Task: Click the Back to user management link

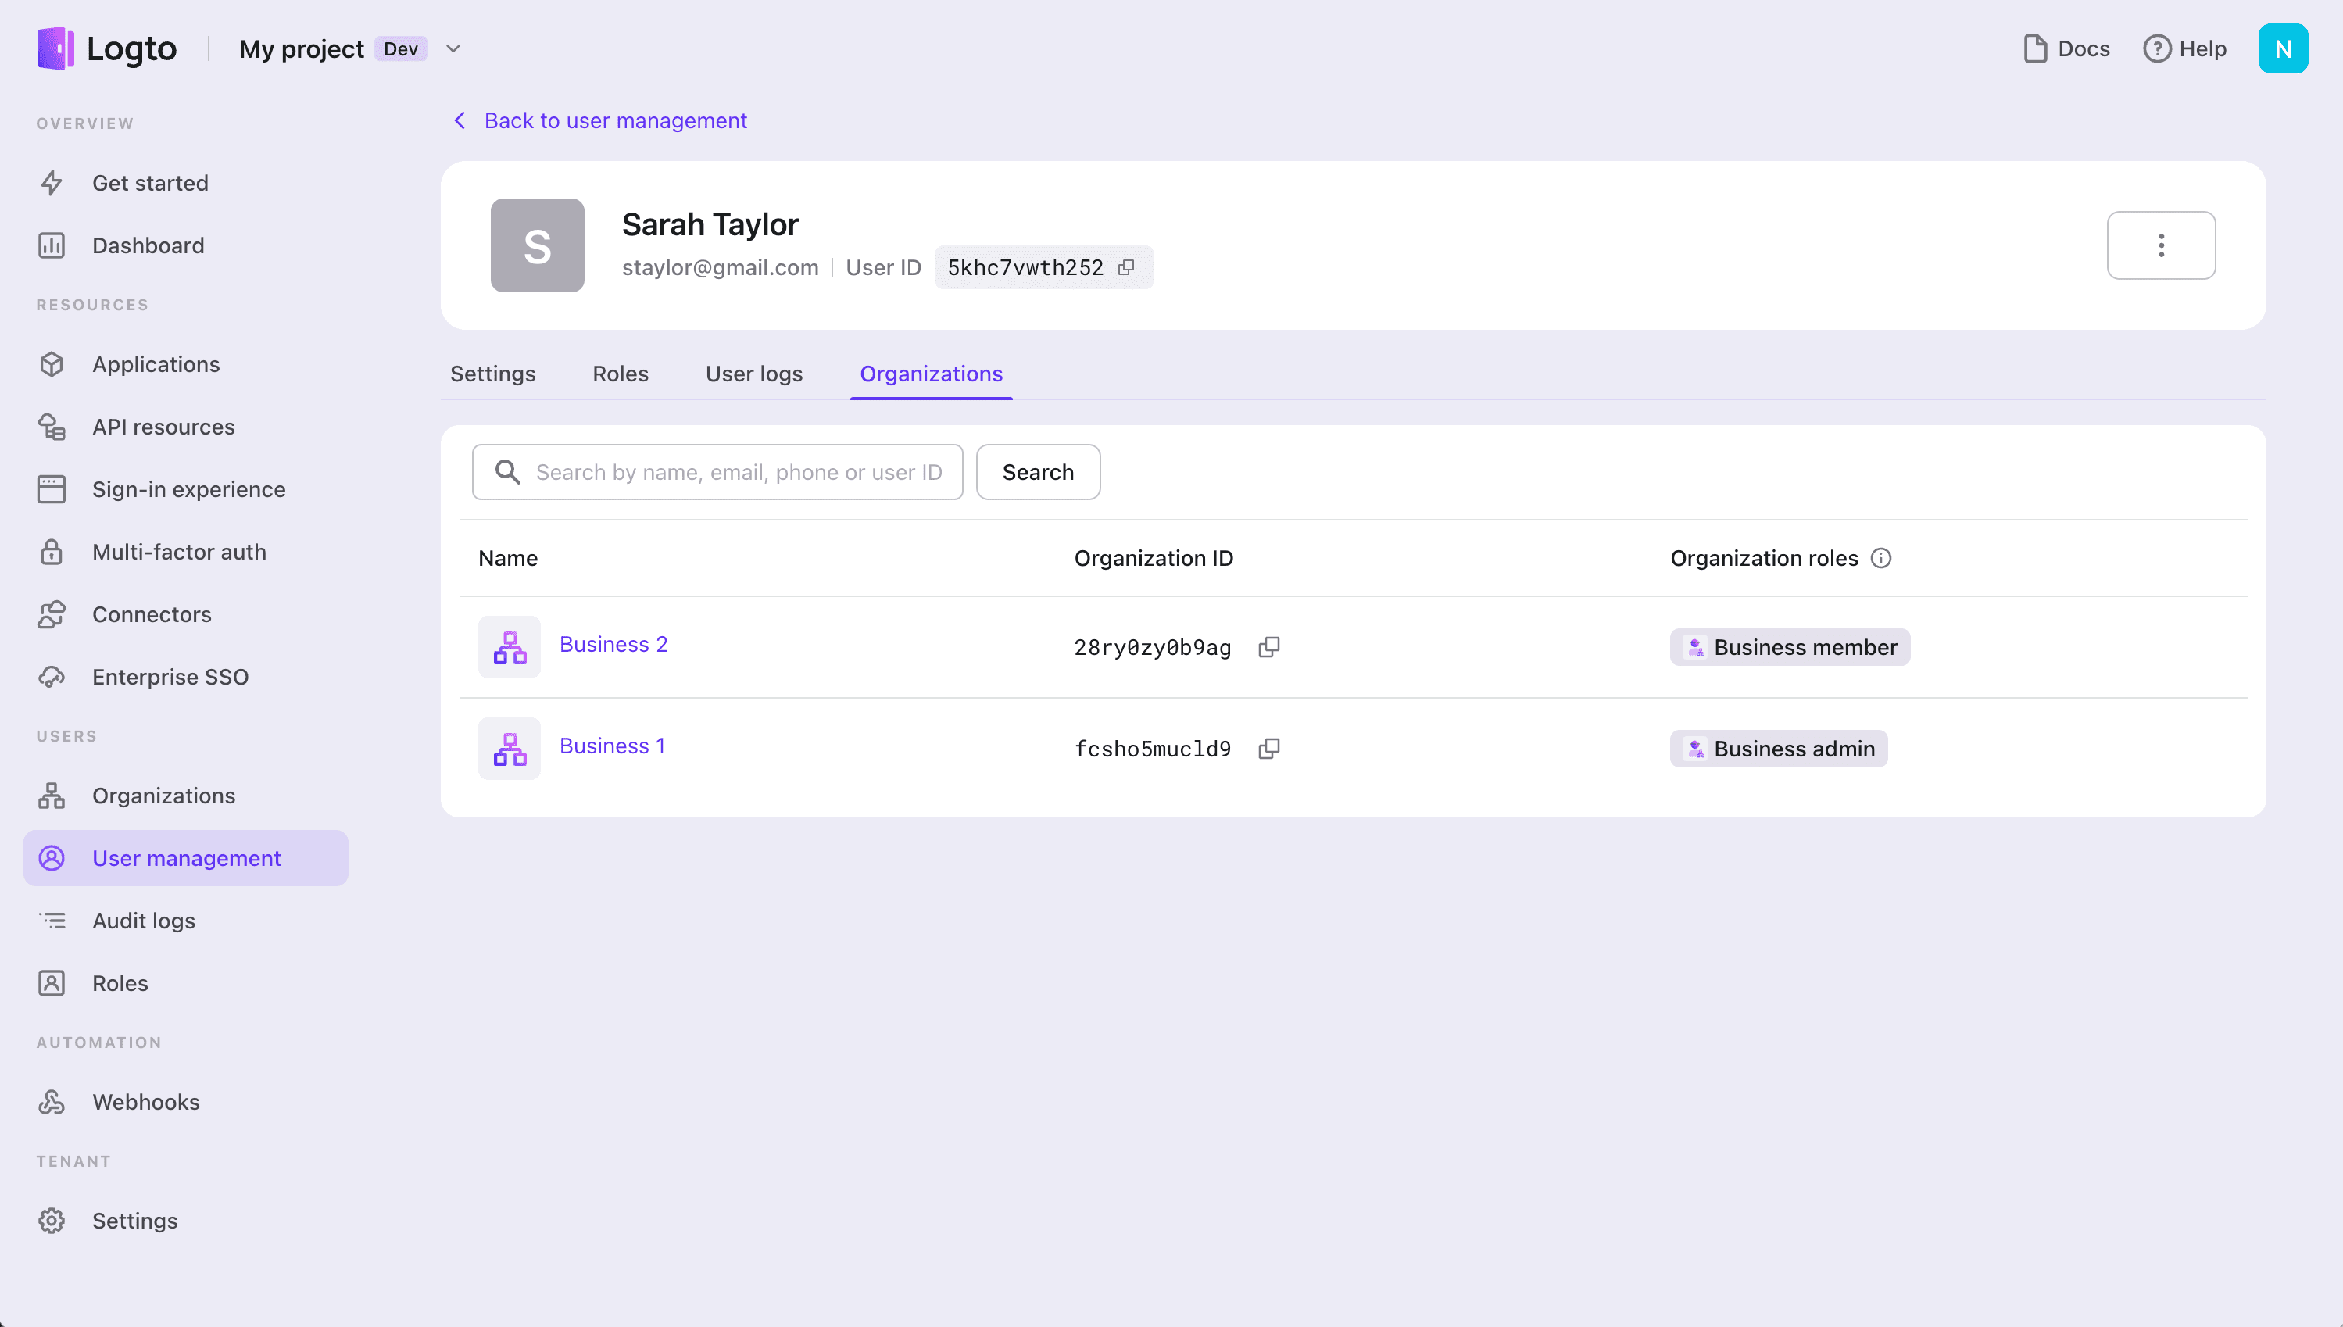Action: (x=617, y=120)
